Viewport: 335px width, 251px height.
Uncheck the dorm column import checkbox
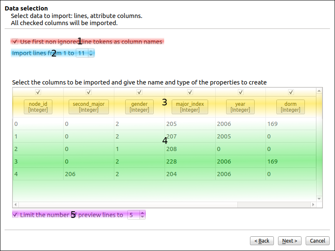tap(291, 92)
